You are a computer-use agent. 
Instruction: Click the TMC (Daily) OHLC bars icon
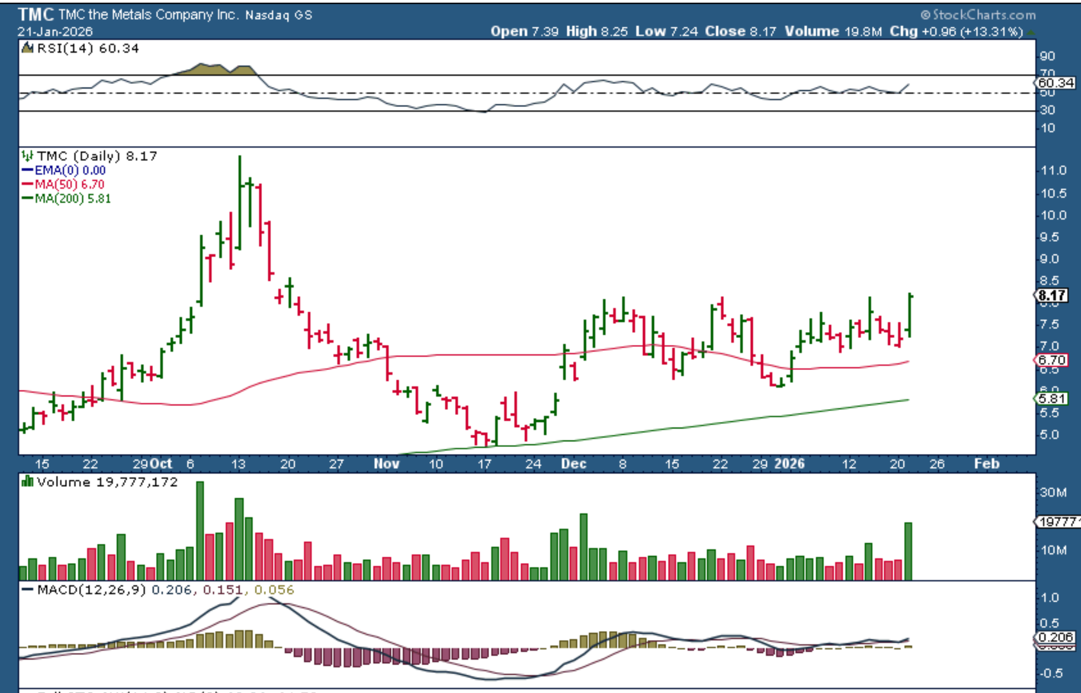[x=27, y=156]
